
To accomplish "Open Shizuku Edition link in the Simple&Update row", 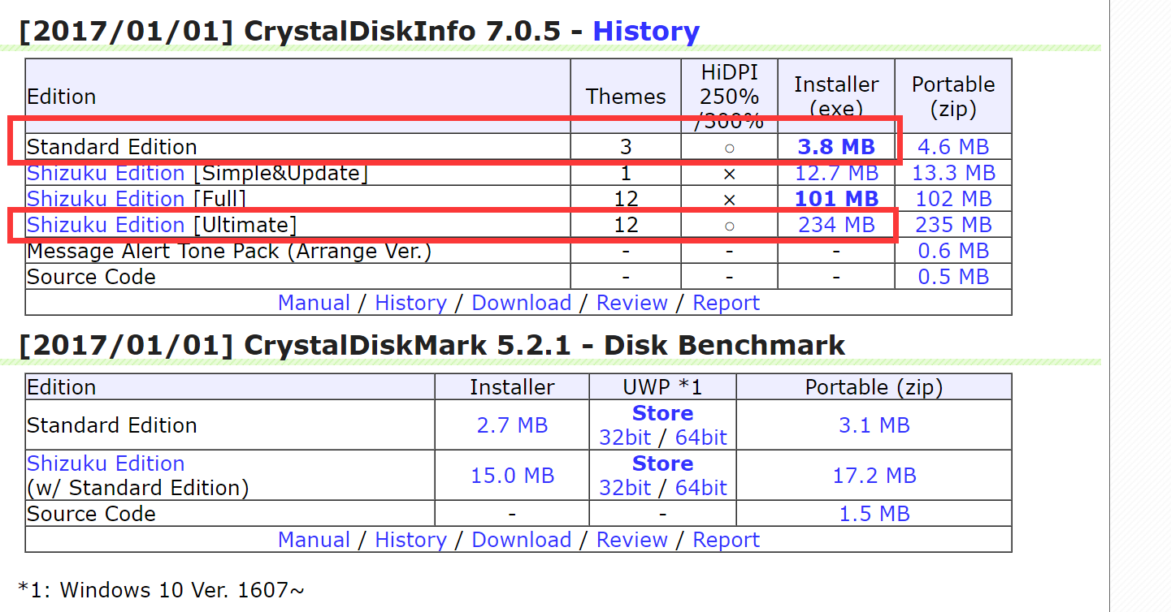I will [106, 173].
